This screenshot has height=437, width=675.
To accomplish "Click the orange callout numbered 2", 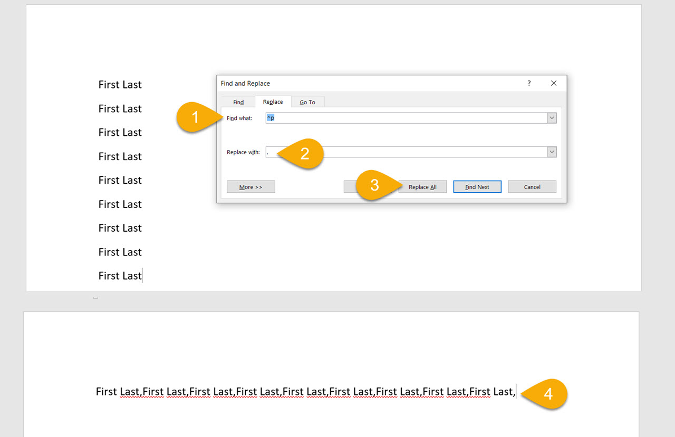I will click(306, 153).
